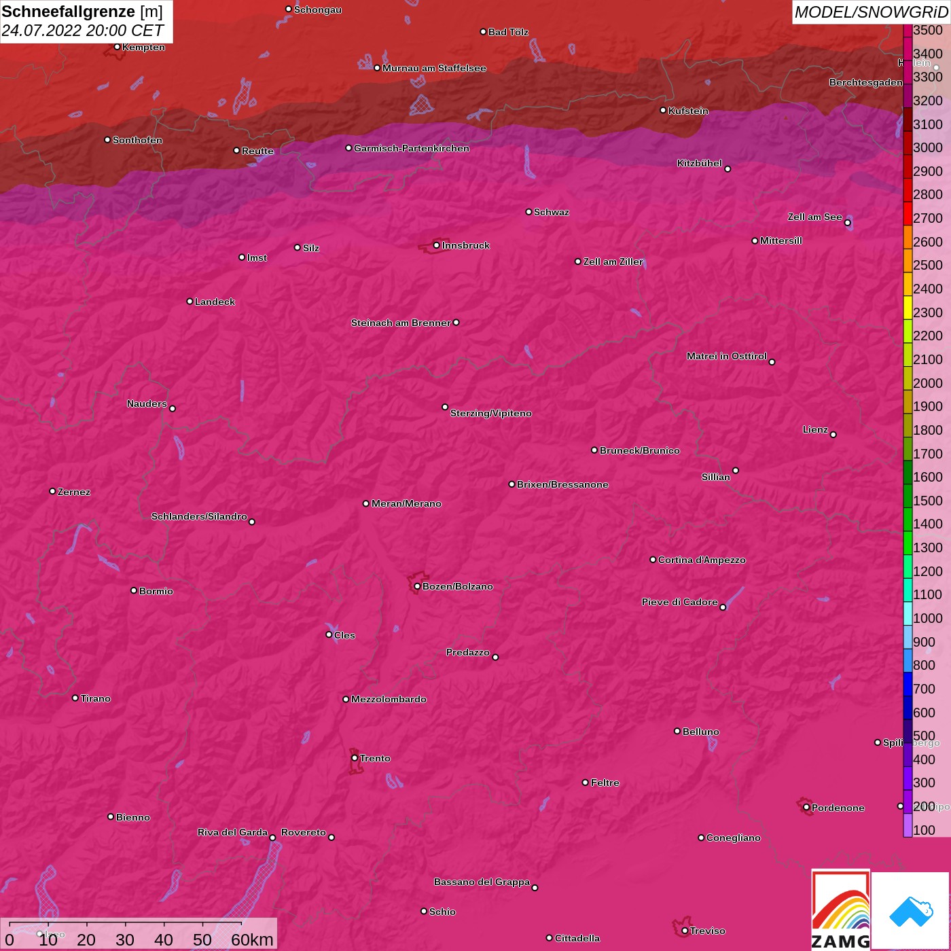The width and height of the screenshot is (951, 951).
Task: Select the Landeck city marker
Action: click(190, 302)
